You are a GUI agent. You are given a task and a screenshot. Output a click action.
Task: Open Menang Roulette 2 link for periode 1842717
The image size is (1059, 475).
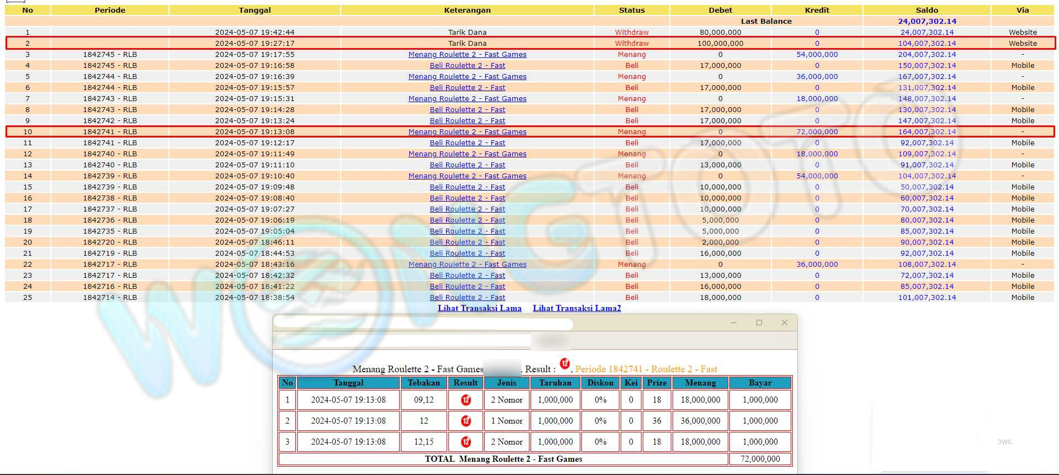[x=467, y=264]
